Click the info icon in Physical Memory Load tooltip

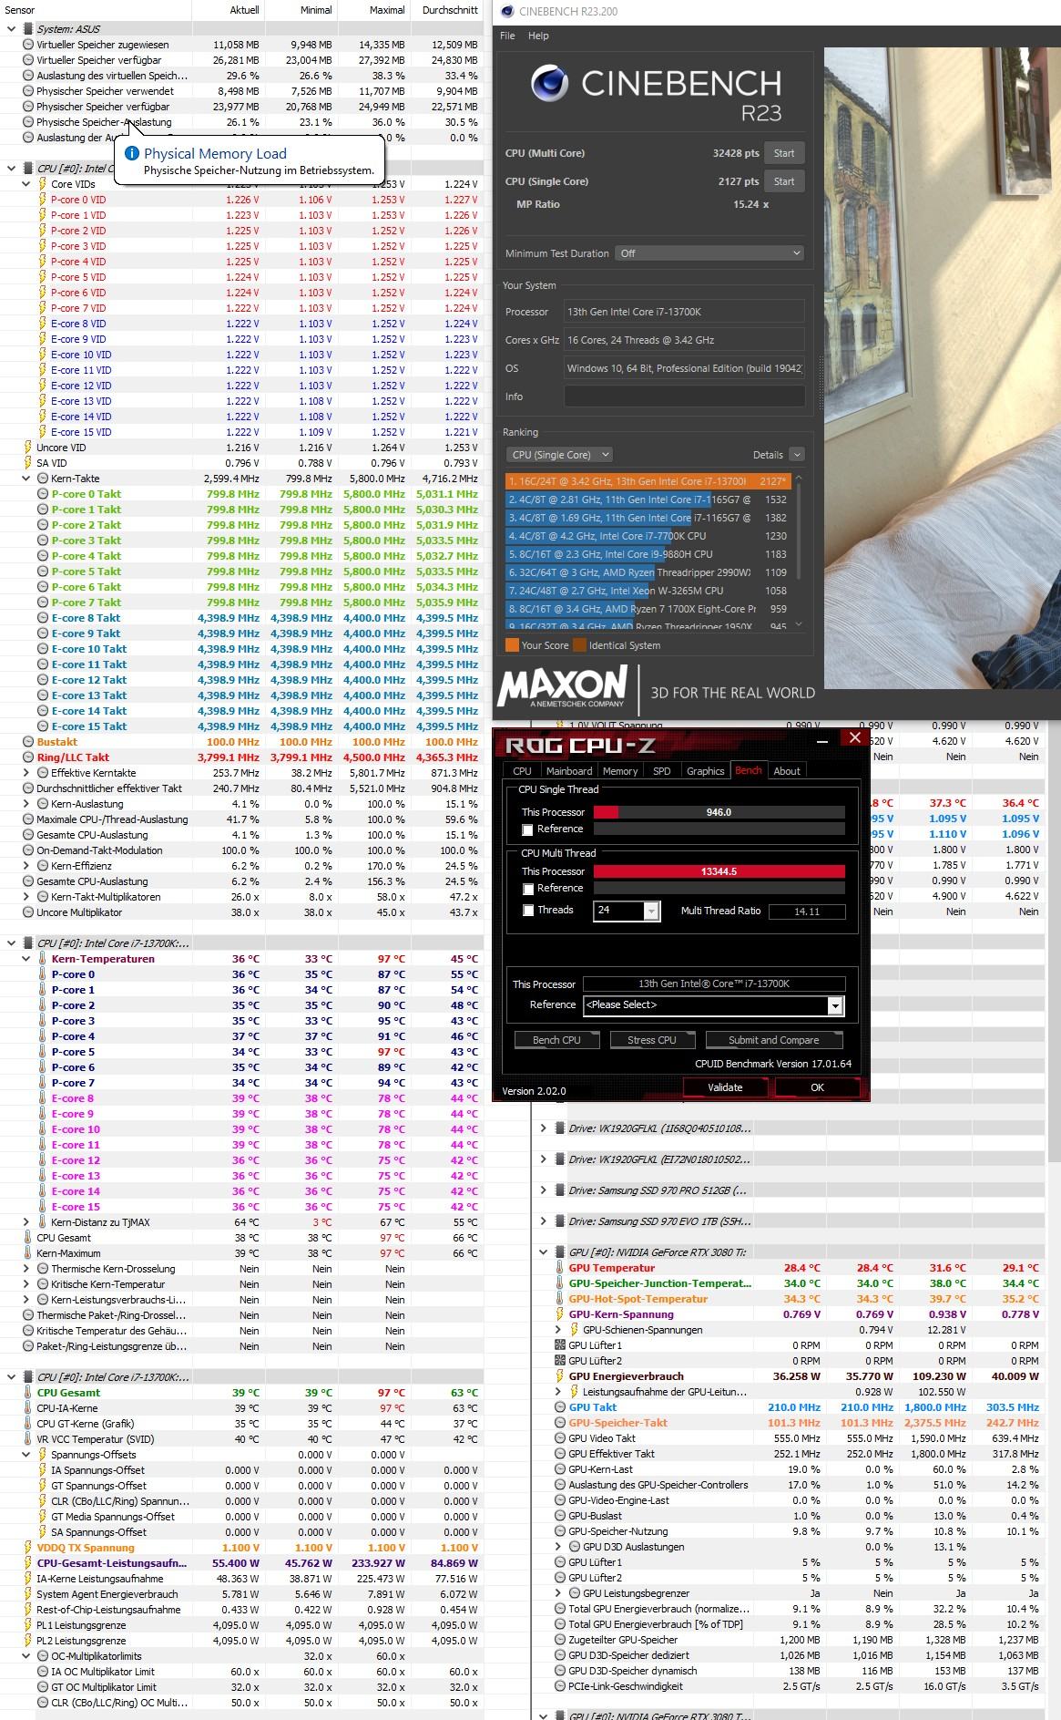[132, 154]
